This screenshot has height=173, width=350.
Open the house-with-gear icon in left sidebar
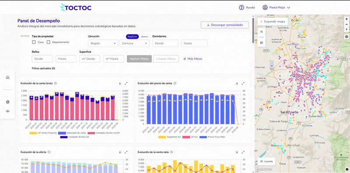(x=7, y=102)
